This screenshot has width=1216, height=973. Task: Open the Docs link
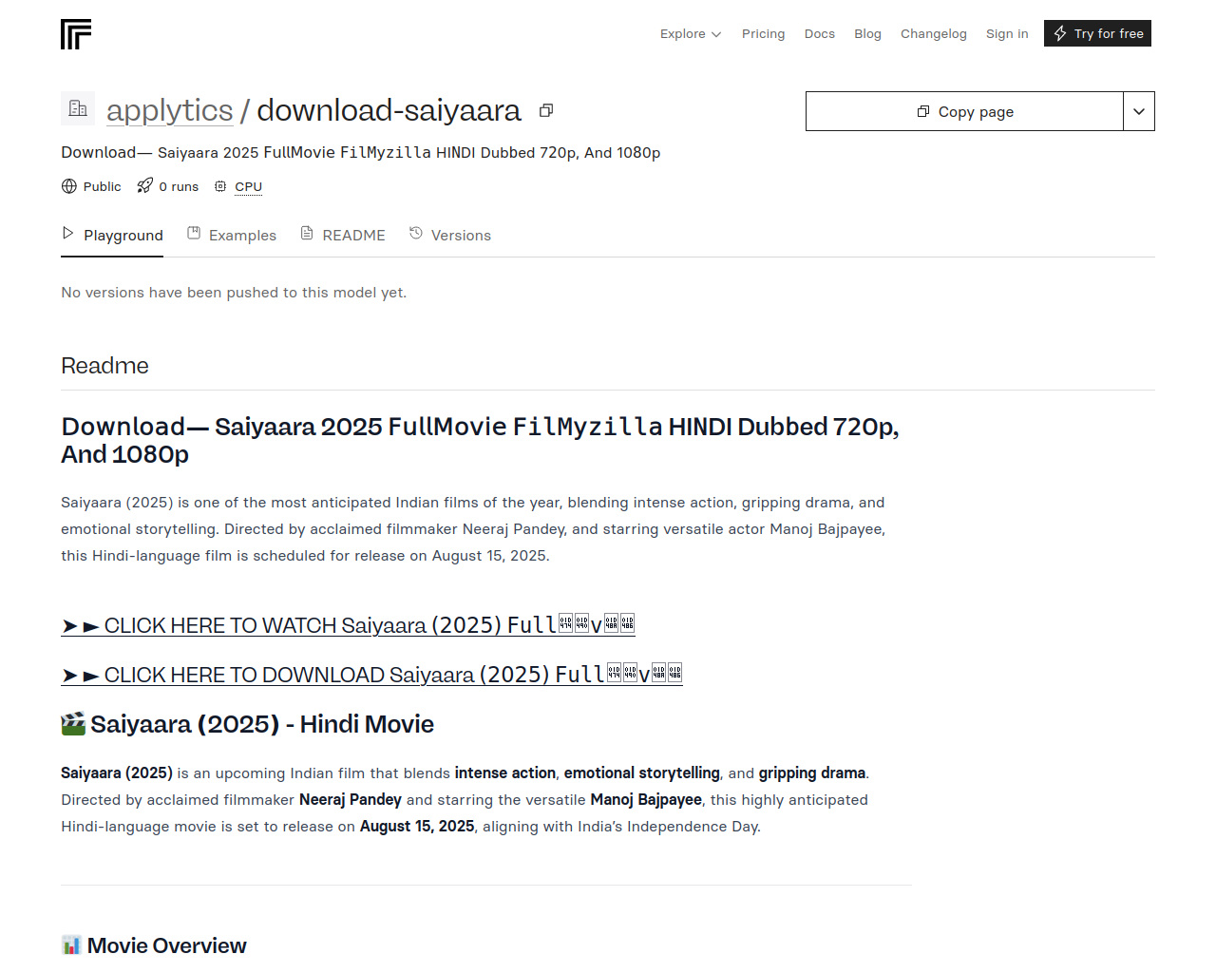click(819, 34)
